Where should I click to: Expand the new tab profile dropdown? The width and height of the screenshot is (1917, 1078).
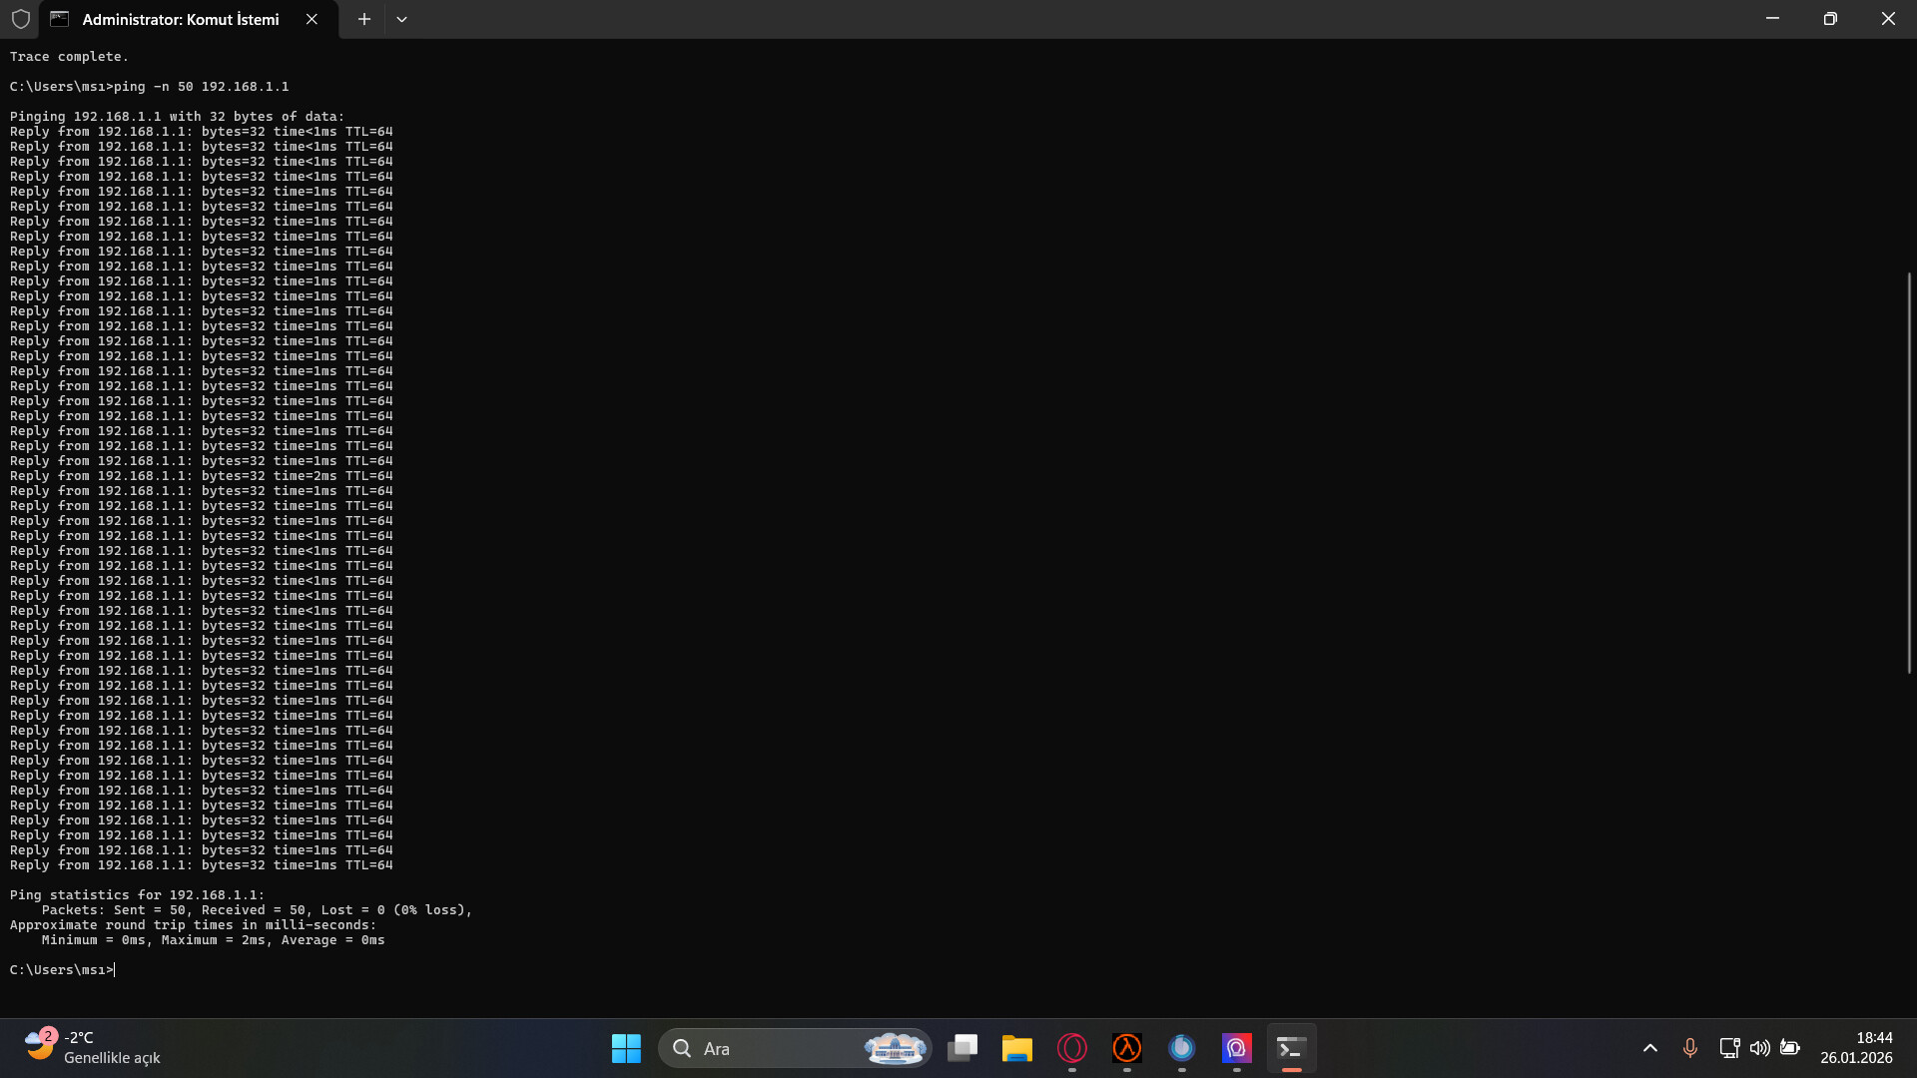click(401, 19)
